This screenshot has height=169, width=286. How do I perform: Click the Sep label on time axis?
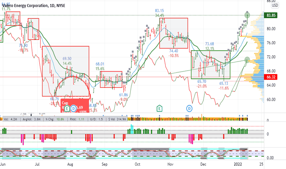105,164
